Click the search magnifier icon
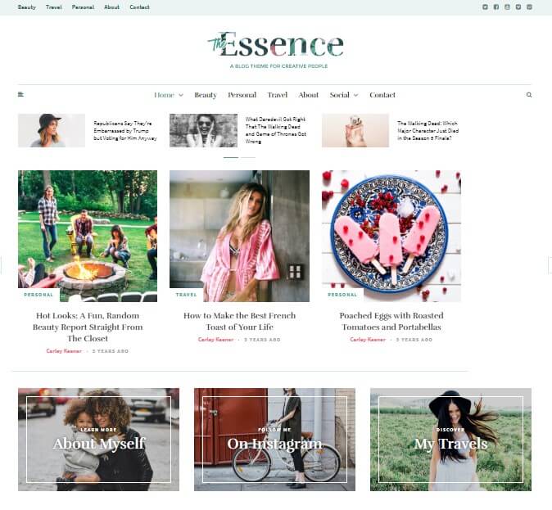This screenshot has height=510, width=552. [x=529, y=95]
